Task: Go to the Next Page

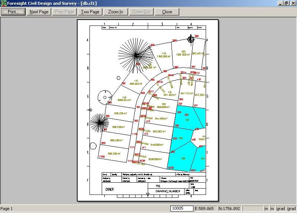Action: click(39, 12)
